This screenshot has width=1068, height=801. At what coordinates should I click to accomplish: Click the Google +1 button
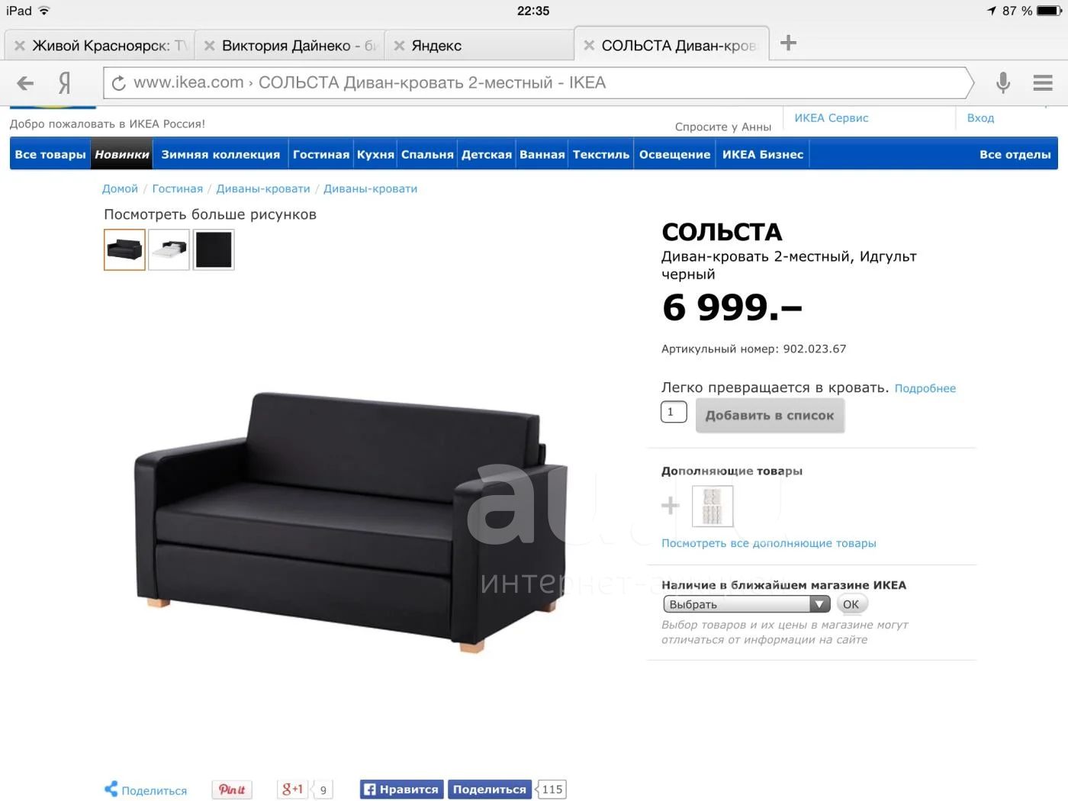[x=292, y=790]
